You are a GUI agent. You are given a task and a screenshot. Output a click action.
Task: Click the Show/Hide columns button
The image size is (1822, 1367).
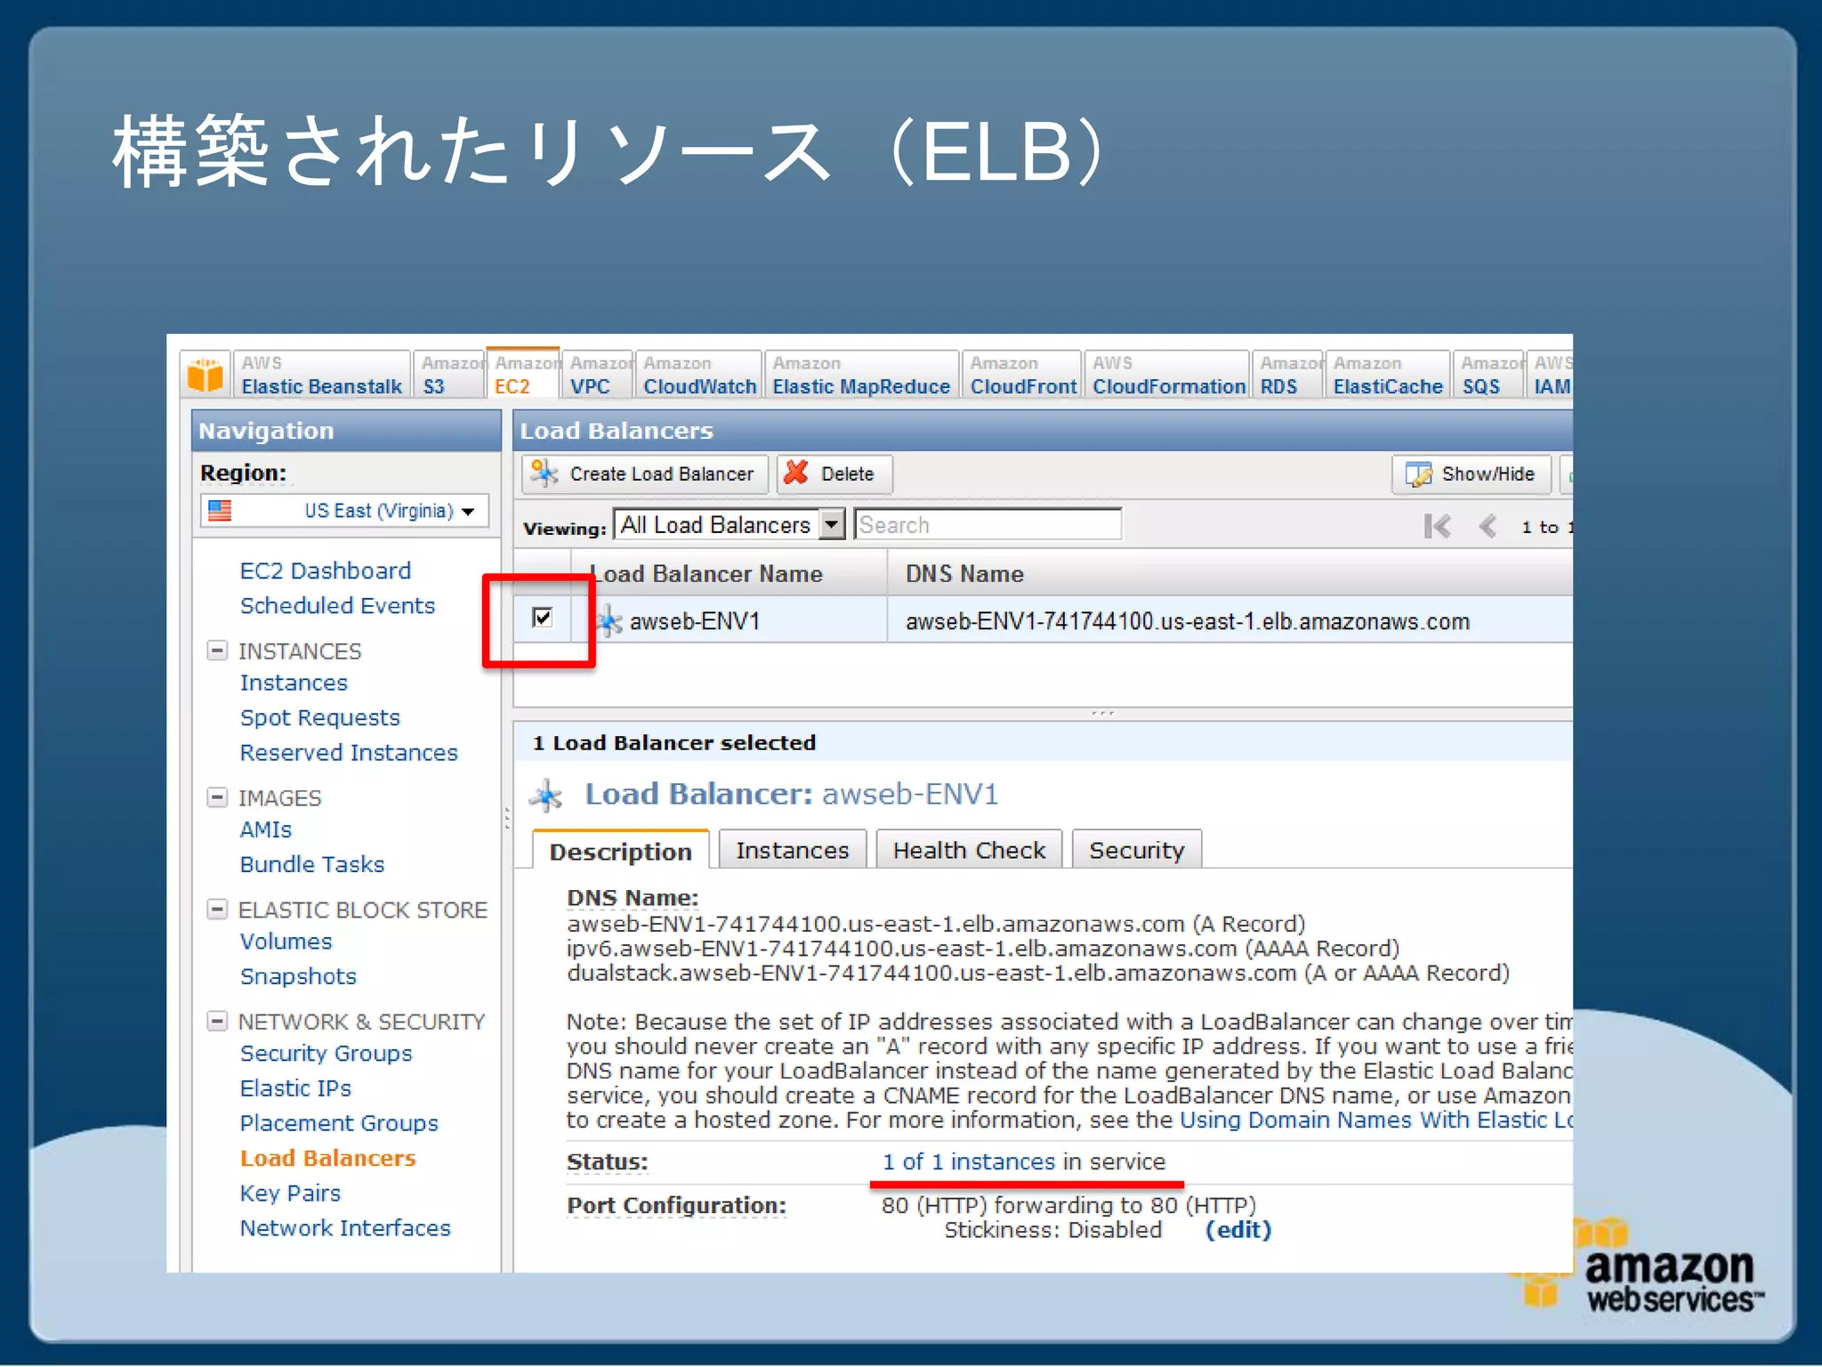tap(1471, 473)
